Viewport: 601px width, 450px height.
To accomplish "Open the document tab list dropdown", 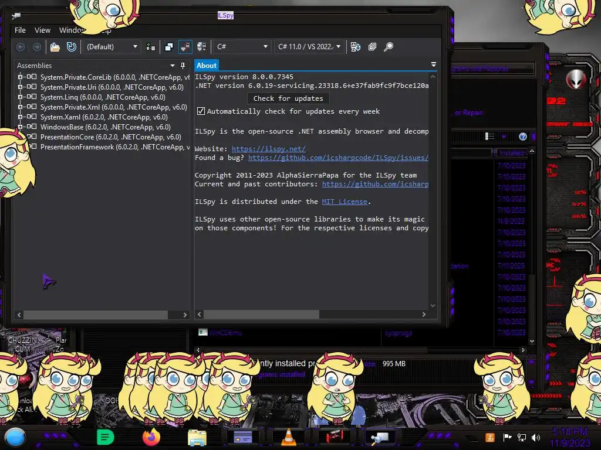I will (434, 64).
